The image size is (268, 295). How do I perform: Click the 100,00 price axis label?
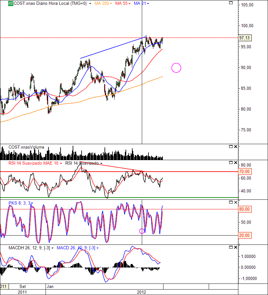tap(247, 26)
